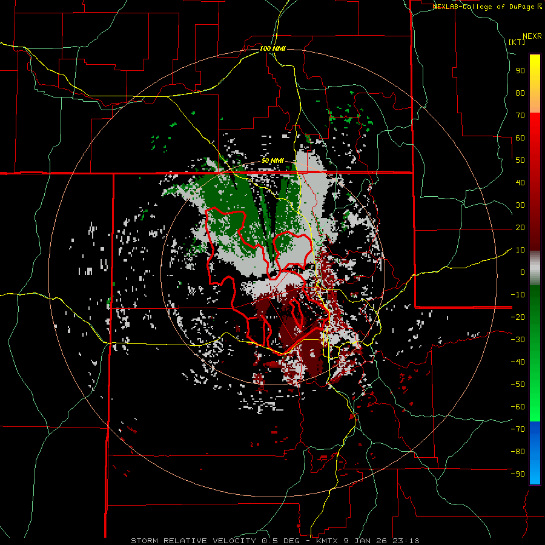Click the -90 value on velocity scale
This screenshot has height=545, width=545.
click(x=518, y=474)
